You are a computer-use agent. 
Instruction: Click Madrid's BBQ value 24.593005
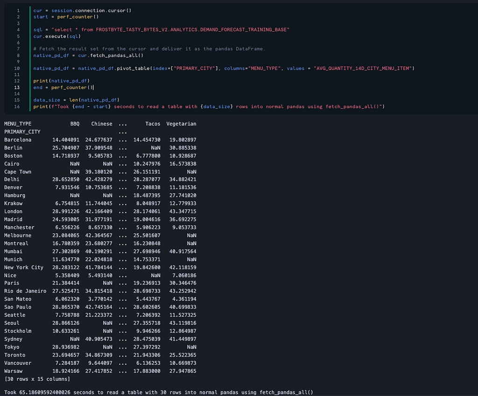click(x=66, y=219)
